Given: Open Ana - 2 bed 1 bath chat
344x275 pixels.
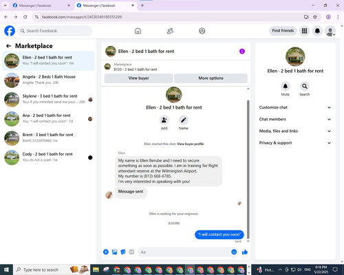Looking at the screenshot, I should click(48, 119).
